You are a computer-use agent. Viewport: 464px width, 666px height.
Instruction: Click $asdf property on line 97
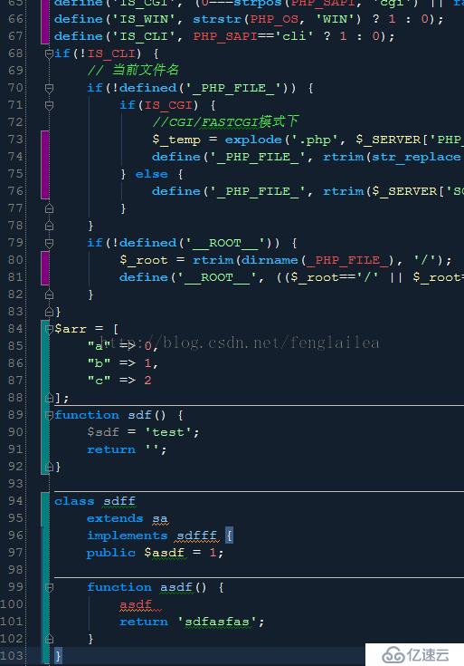(x=164, y=553)
